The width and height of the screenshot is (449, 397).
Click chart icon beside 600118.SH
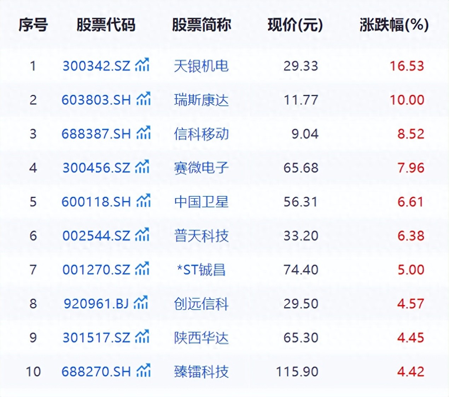[x=144, y=201]
